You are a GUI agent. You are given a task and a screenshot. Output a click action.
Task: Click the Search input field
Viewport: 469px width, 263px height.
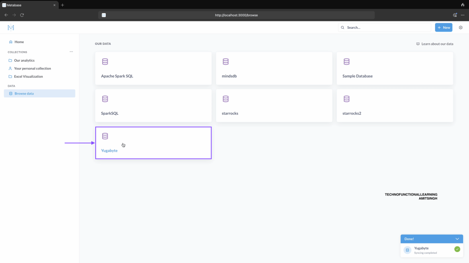385,28
